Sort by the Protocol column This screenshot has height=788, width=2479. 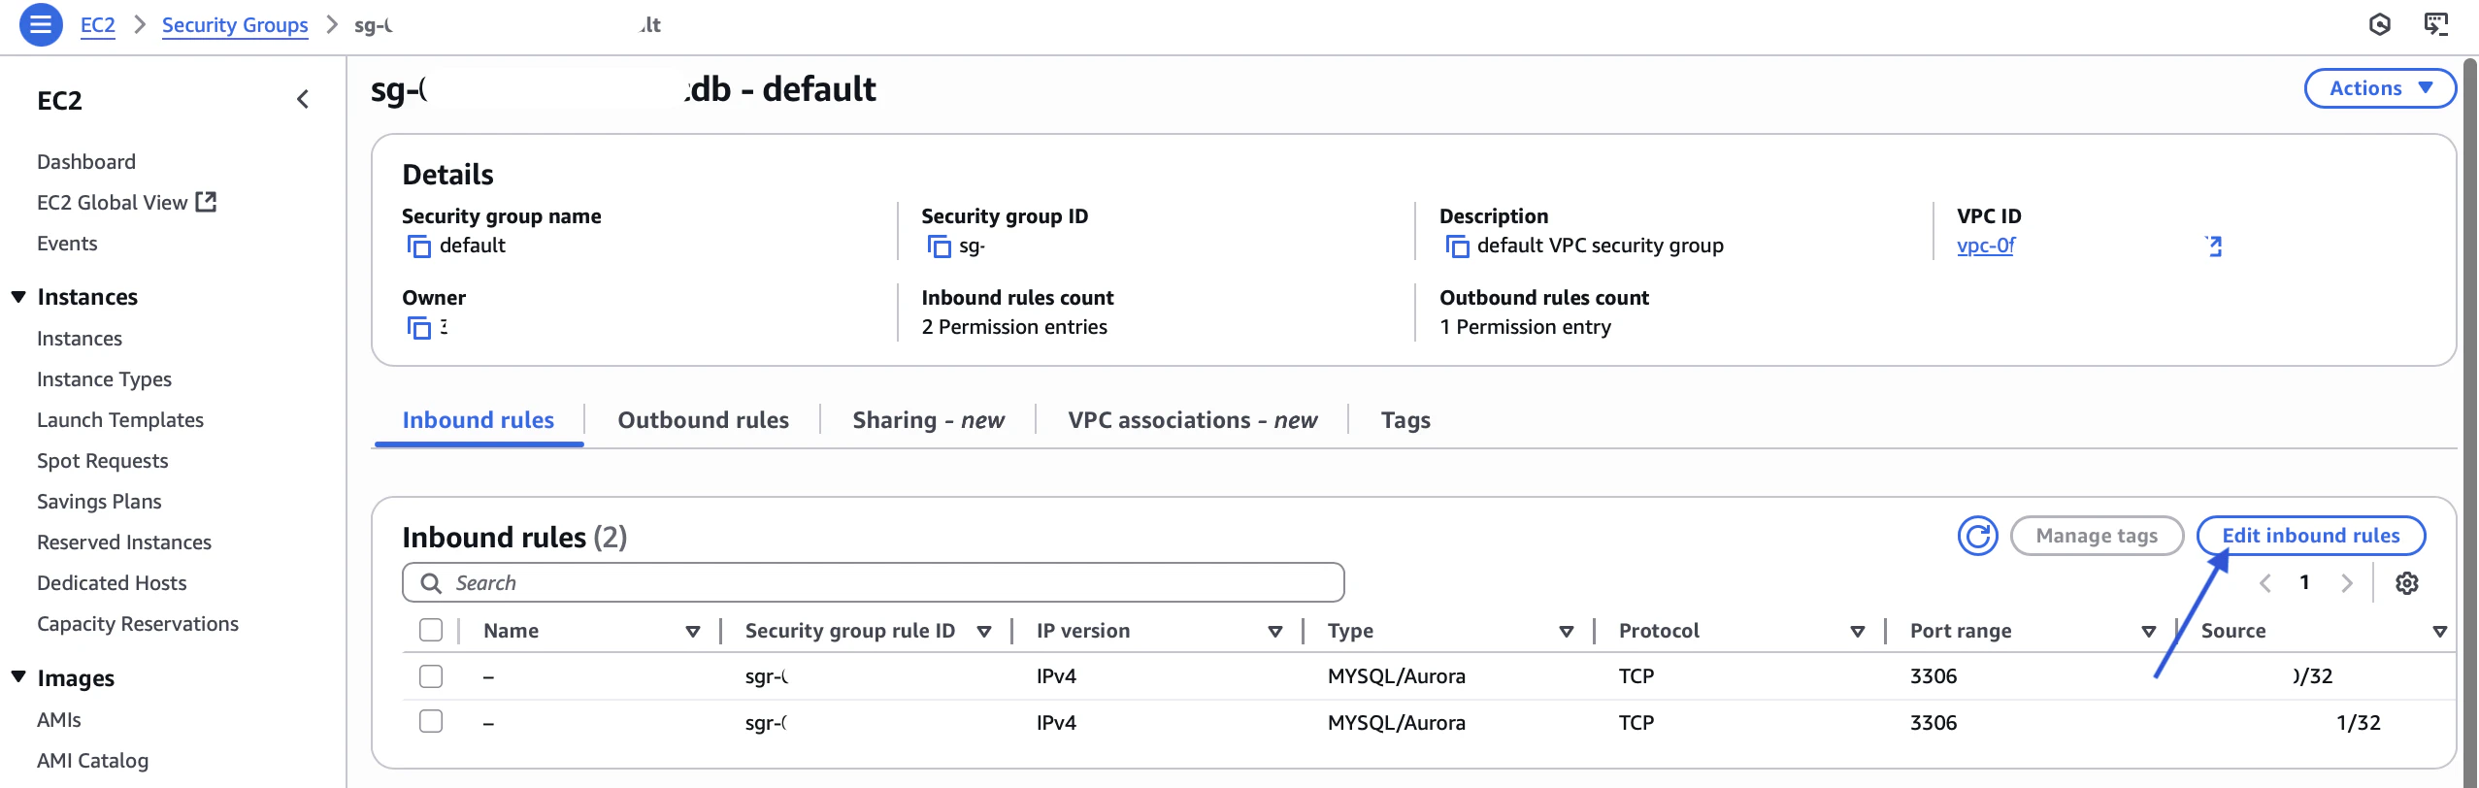pyautogui.click(x=1858, y=632)
